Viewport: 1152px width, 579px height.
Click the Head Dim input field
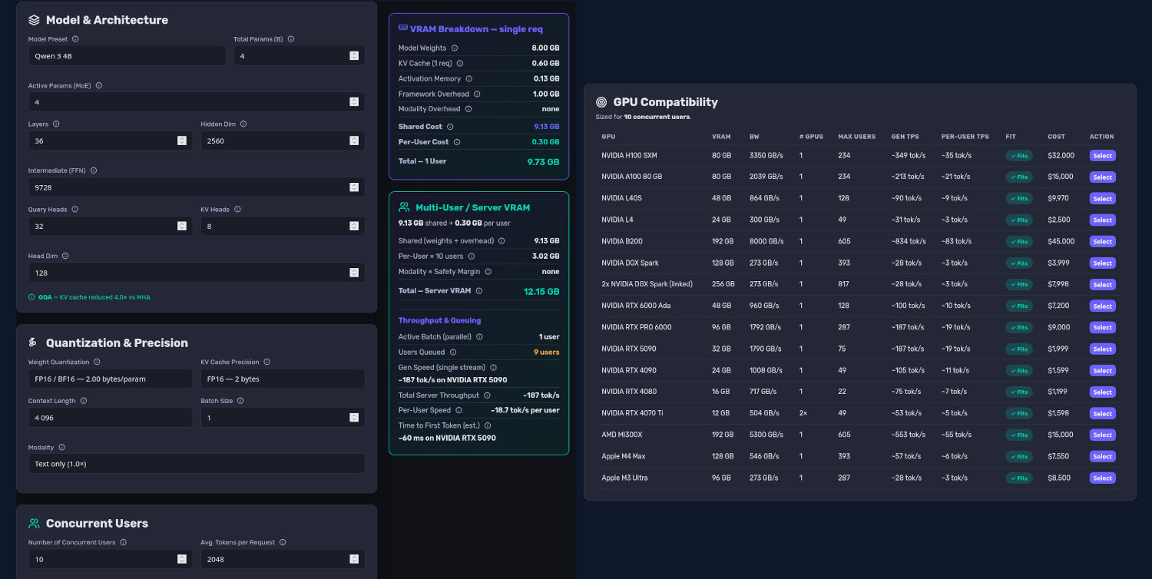pos(197,273)
